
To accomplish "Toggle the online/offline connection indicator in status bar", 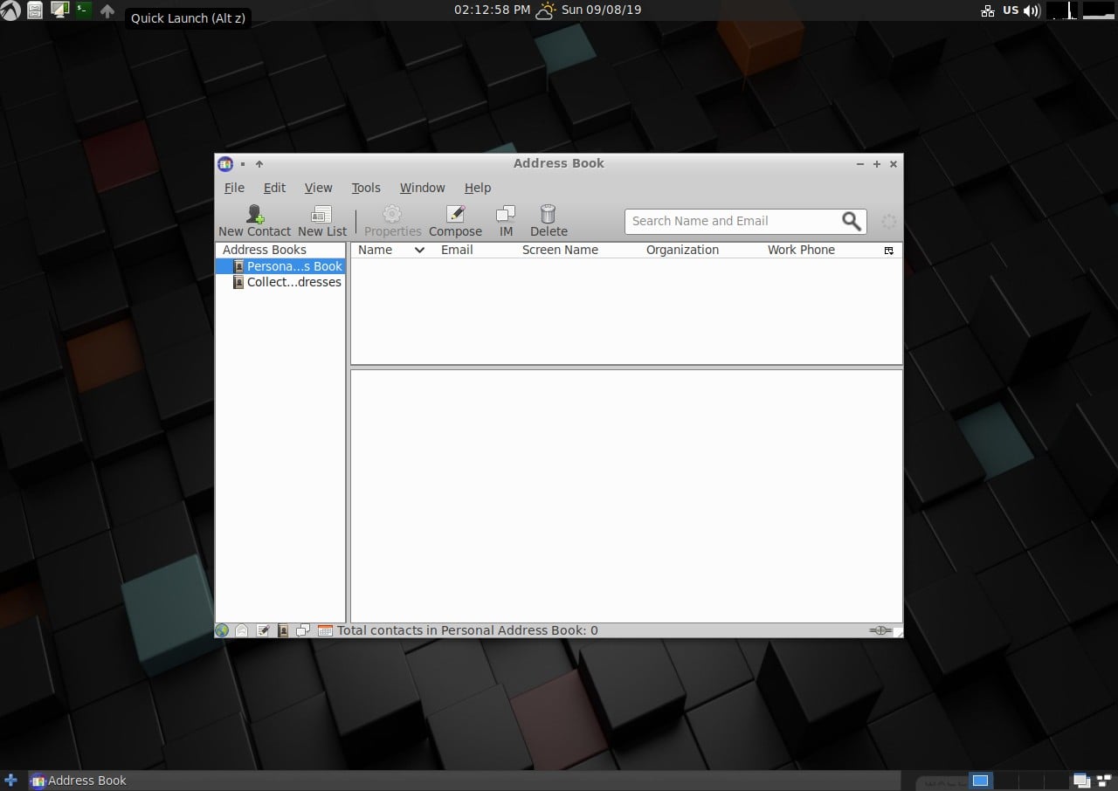I will 879,630.
